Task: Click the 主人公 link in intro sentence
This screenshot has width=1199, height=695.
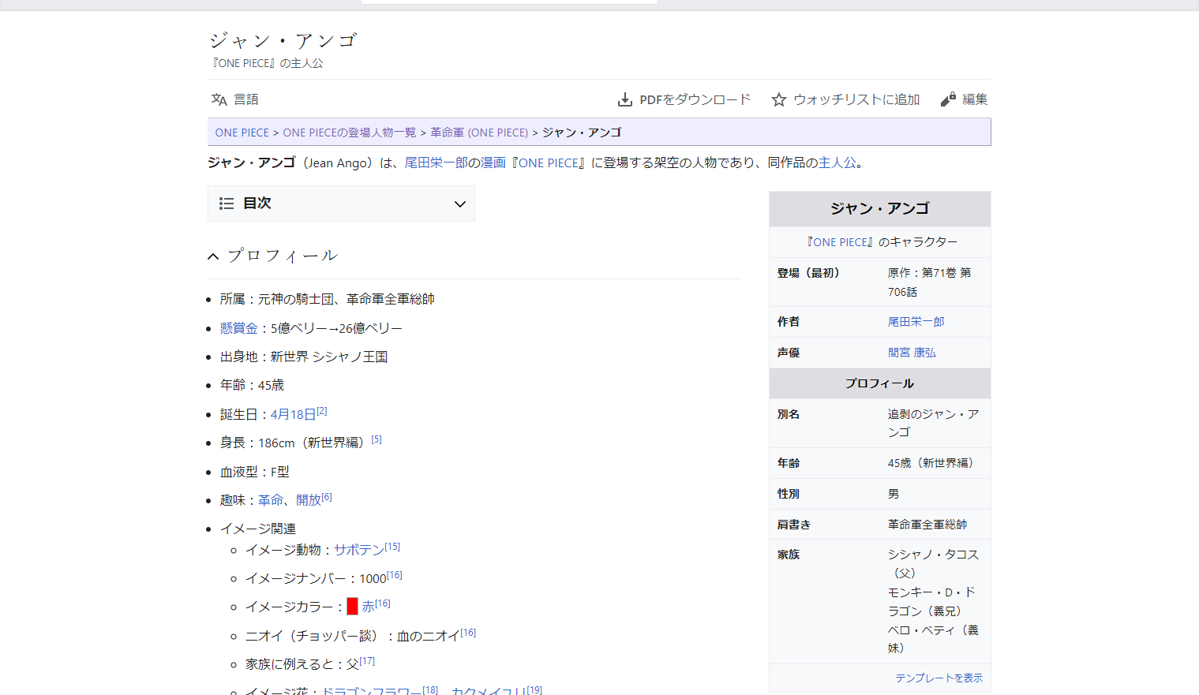Action: [837, 163]
